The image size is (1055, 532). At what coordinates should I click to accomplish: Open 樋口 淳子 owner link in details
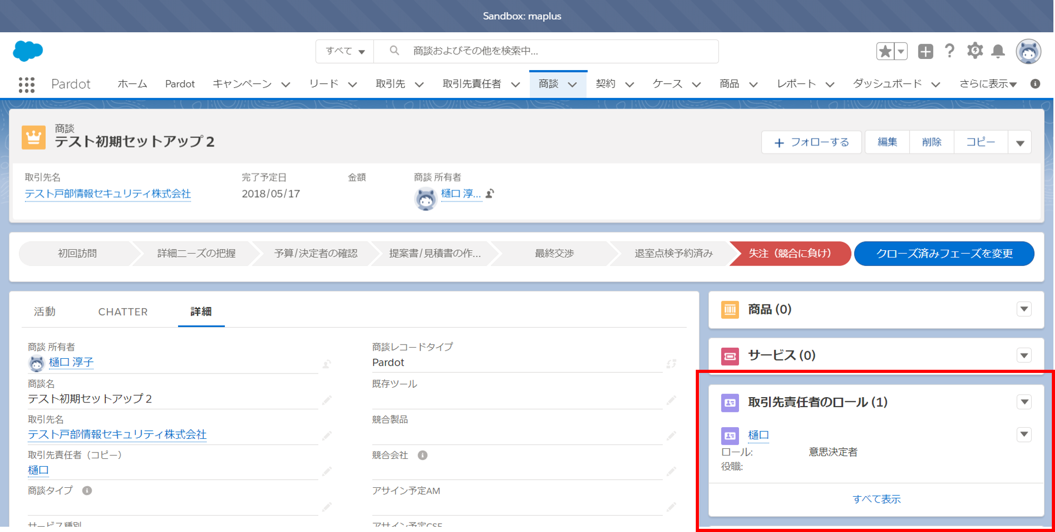pos(71,362)
